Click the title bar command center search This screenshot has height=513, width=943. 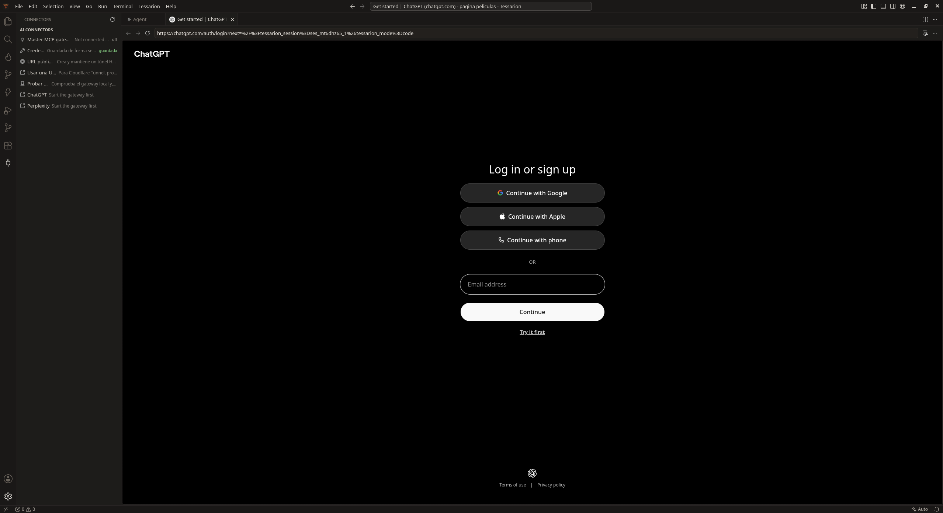tap(481, 6)
